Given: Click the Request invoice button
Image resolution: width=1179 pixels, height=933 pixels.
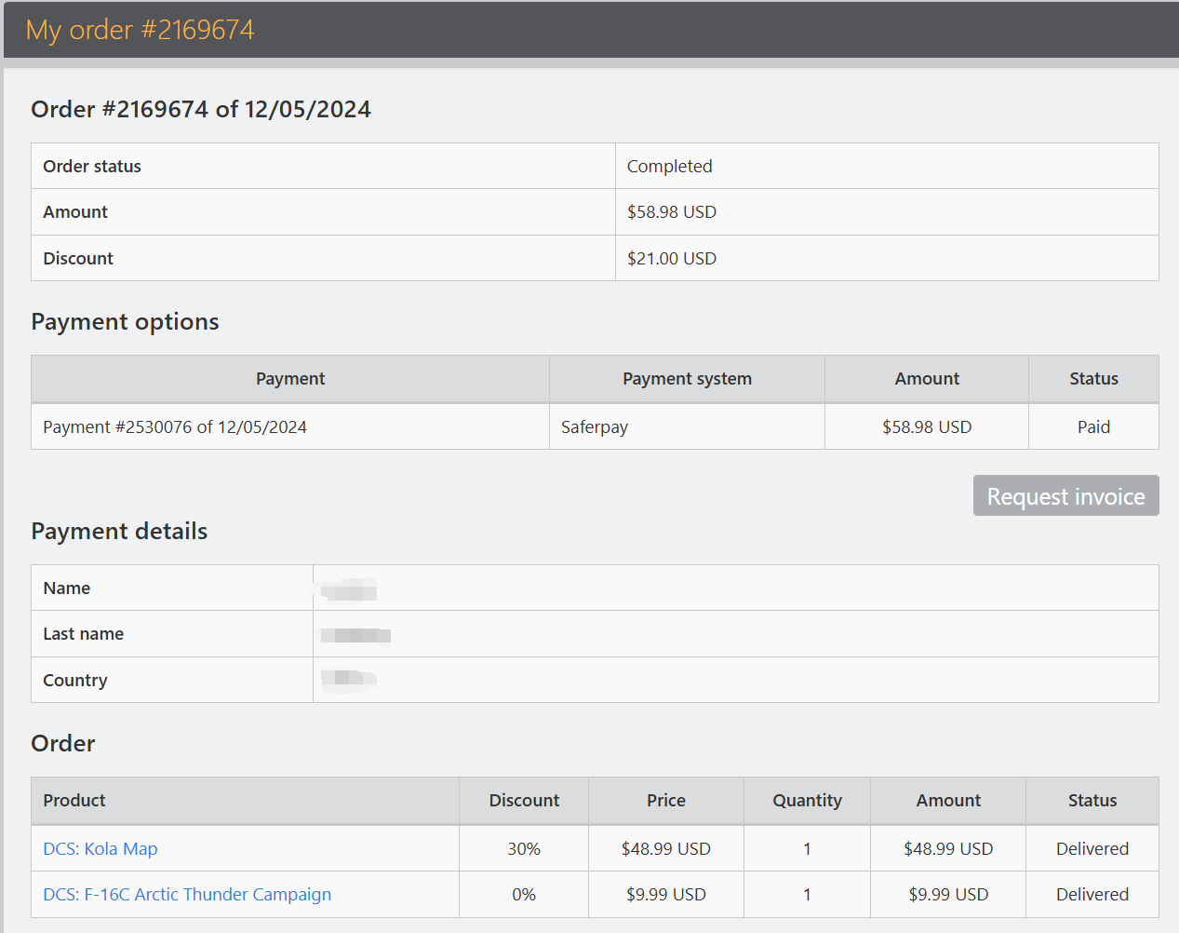Looking at the screenshot, I should click(x=1065, y=495).
